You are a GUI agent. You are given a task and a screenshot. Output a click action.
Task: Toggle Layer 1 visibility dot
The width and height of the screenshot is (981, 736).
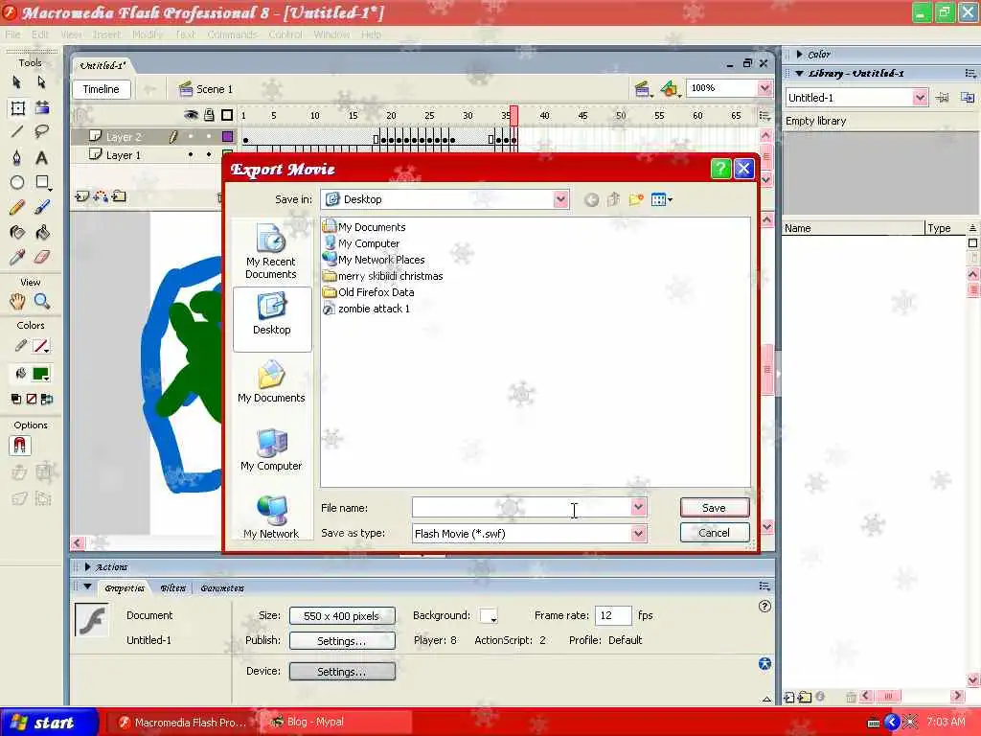pyautogui.click(x=191, y=154)
